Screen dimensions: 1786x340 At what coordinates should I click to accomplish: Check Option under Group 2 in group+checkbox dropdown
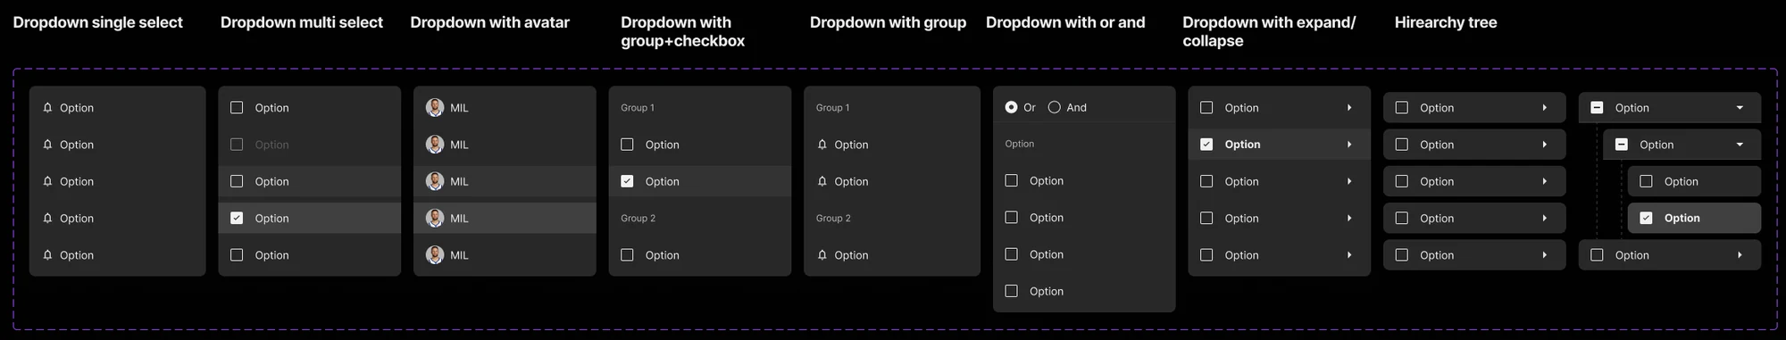click(x=627, y=254)
